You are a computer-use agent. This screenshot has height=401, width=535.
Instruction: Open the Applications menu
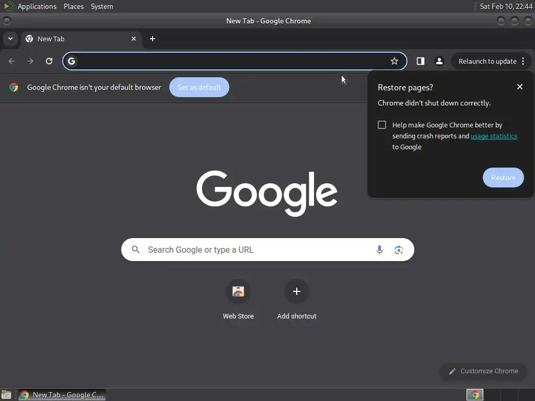tap(37, 6)
